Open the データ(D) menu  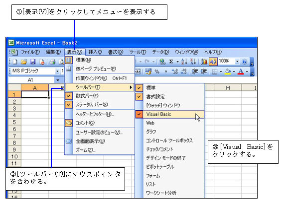[160, 52]
